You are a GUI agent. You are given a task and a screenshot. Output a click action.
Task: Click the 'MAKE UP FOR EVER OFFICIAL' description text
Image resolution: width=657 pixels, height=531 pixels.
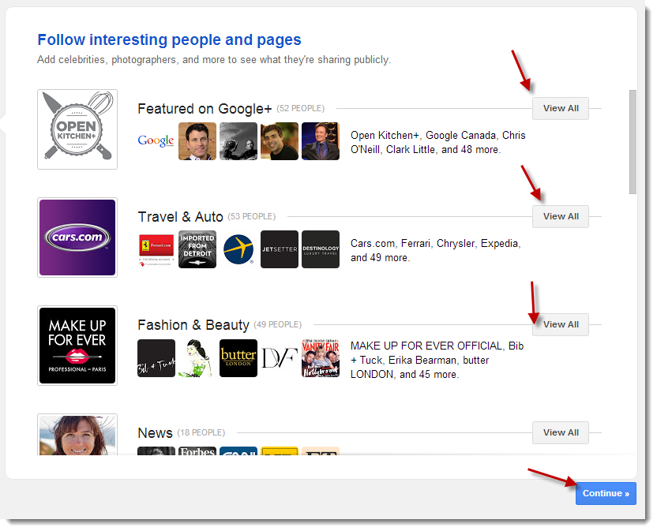point(437,360)
